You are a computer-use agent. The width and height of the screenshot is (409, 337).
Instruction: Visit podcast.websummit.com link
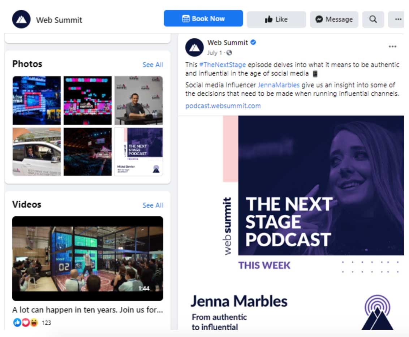pos(223,106)
